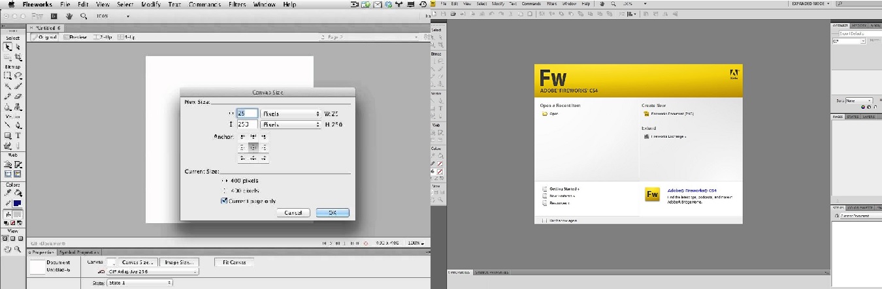
Task: Pick the Brush tool in Bitmap section
Action: [18, 85]
